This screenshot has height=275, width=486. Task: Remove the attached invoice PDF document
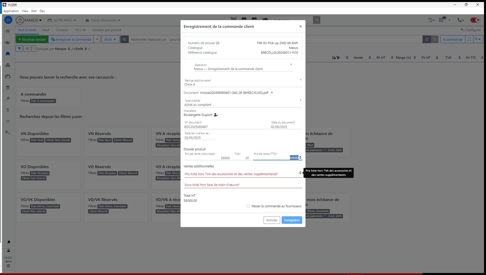click(272, 93)
